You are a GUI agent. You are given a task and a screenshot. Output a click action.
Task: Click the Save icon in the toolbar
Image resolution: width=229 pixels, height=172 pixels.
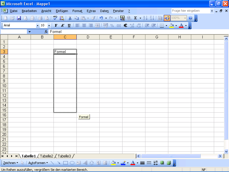pyautogui.click(x=19, y=18)
